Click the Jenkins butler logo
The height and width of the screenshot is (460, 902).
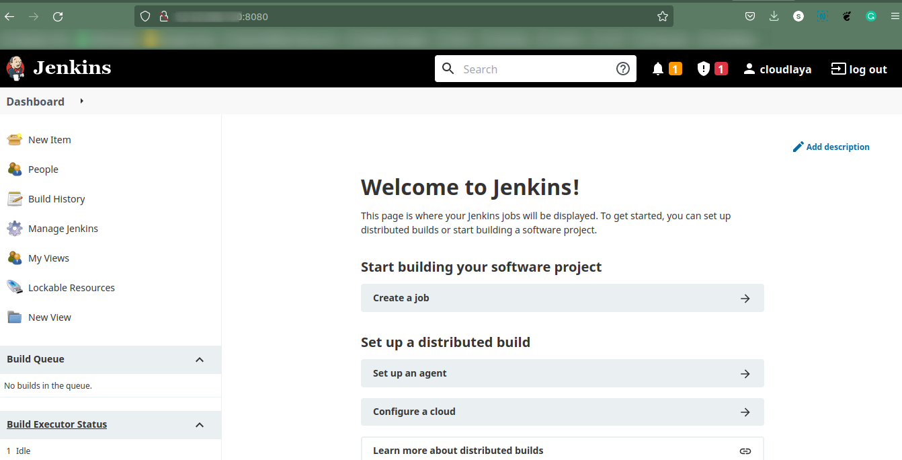click(x=15, y=69)
